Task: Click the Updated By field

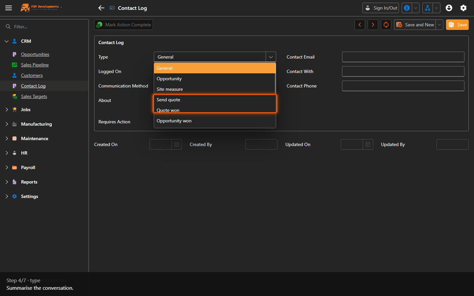Action: pyautogui.click(x=453, y=144)
